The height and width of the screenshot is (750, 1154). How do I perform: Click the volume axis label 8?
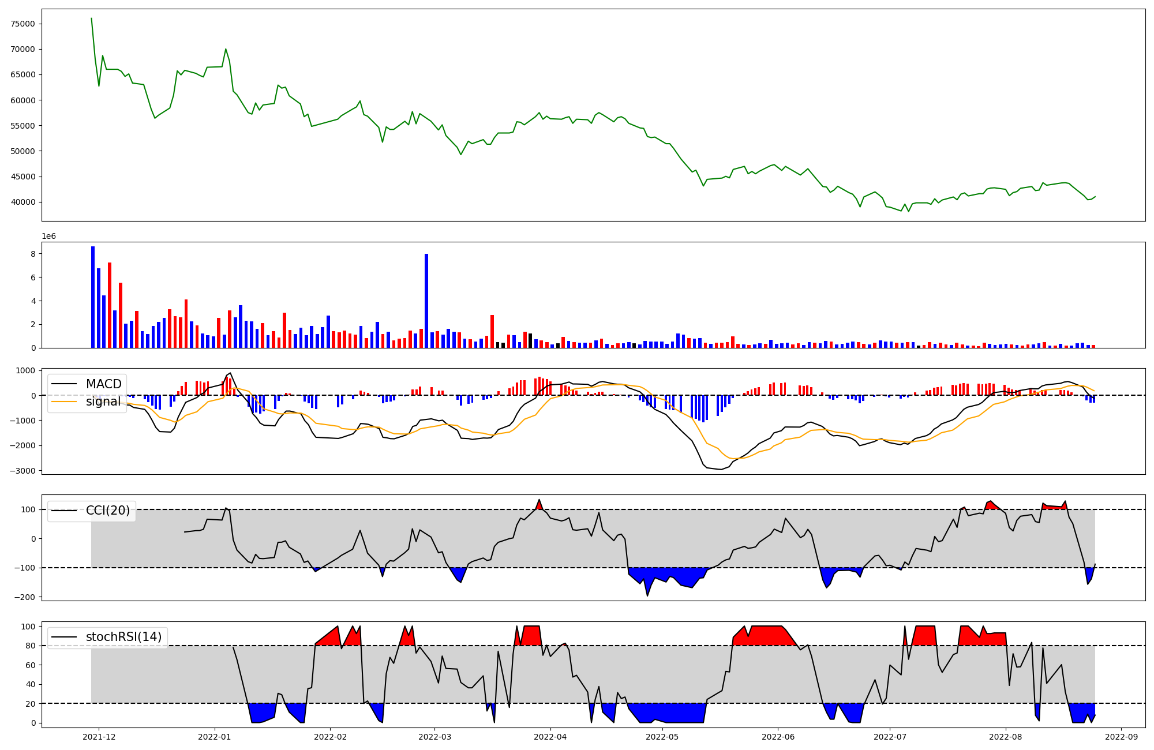point(33,254)
